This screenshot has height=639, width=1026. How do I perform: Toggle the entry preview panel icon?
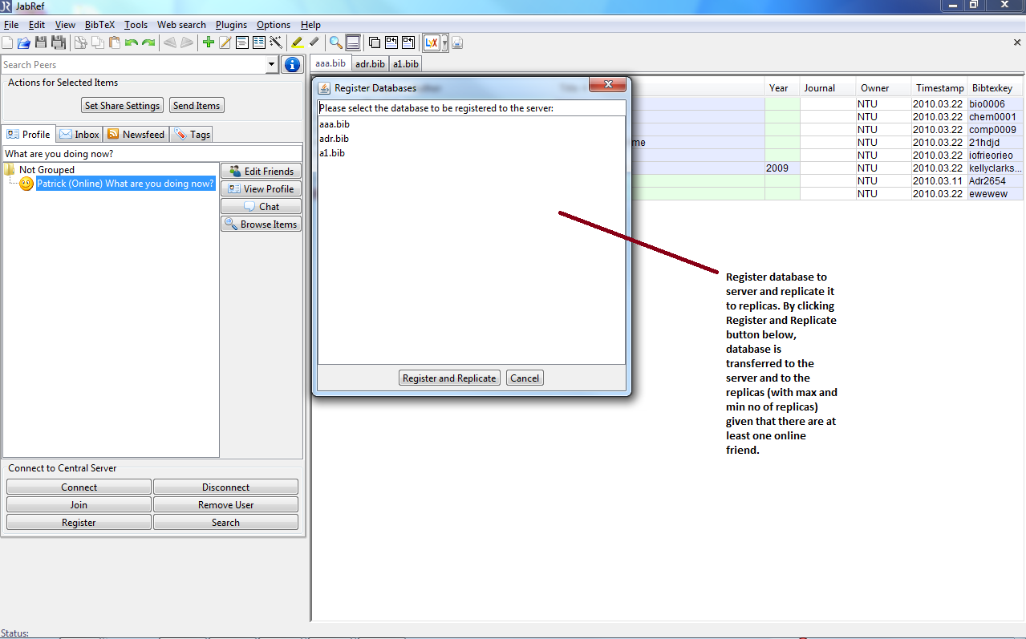353,42
